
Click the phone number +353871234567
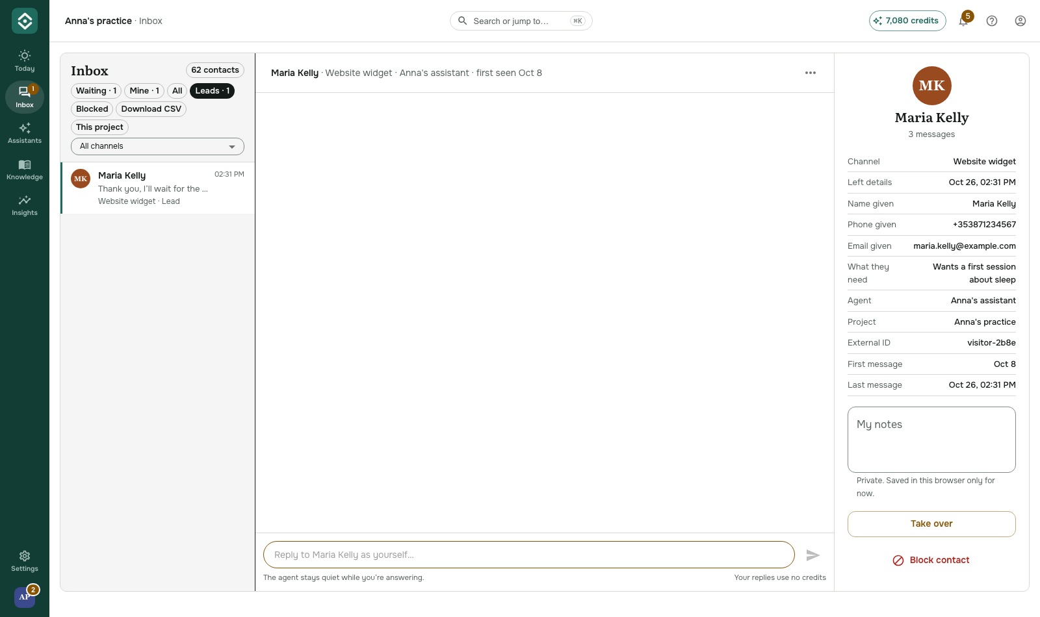tap(984, 225)
